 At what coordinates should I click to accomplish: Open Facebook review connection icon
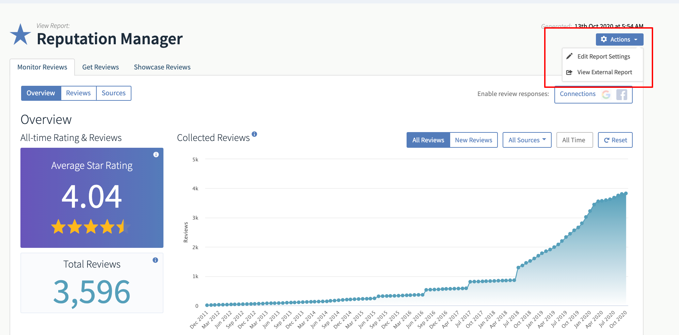[622, 94]
